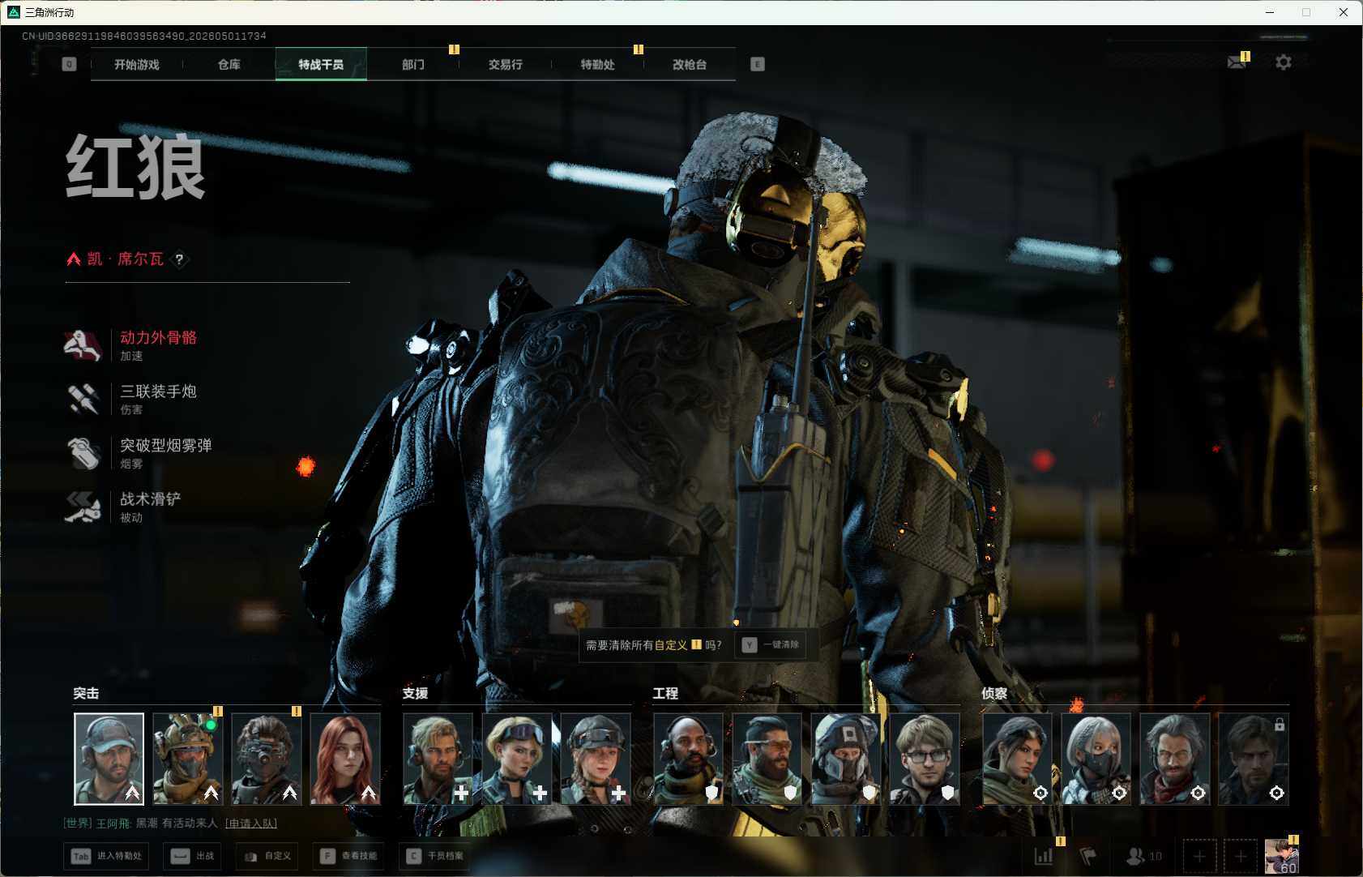Select the selected bearded cap assault operator

coord(109,759)
